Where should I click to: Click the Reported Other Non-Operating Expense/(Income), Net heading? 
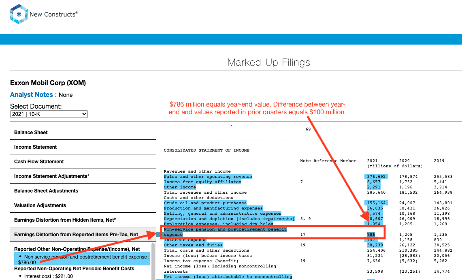tap(77, 249)
